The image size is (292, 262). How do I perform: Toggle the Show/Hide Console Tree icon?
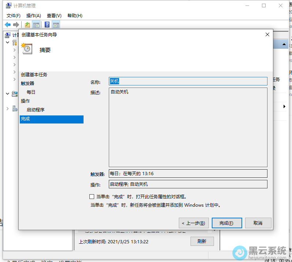tap(36, 25)
